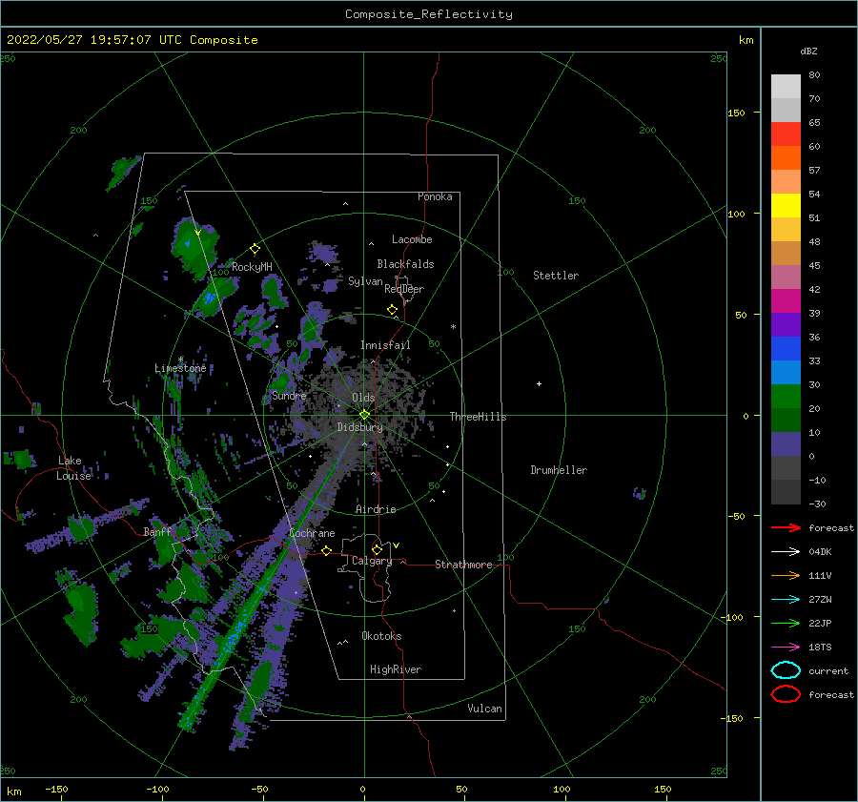Click the yellow diamond marker above Calgary label

pos(377,549)
